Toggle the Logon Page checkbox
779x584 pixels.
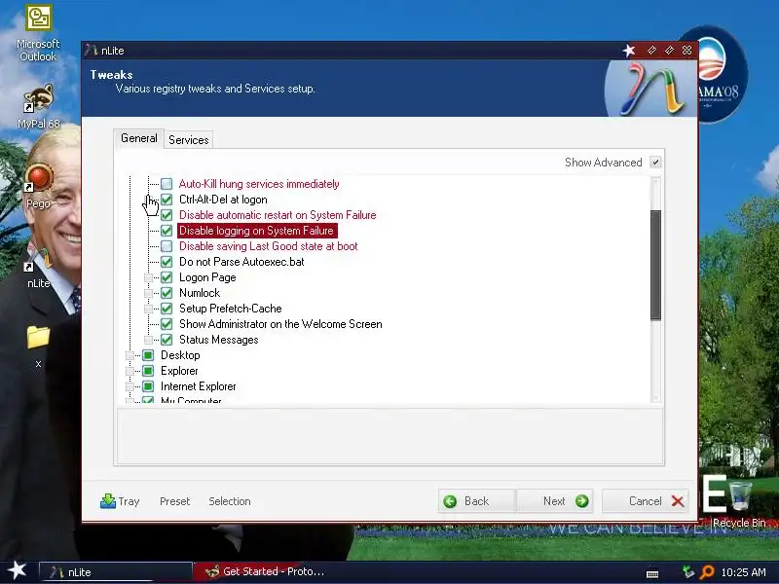167,277
